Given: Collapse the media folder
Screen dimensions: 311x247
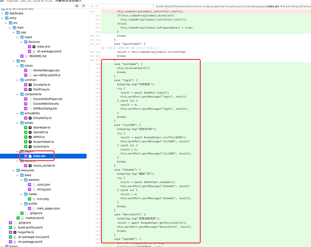Looking at the screenshot, I should click(21, 194).
